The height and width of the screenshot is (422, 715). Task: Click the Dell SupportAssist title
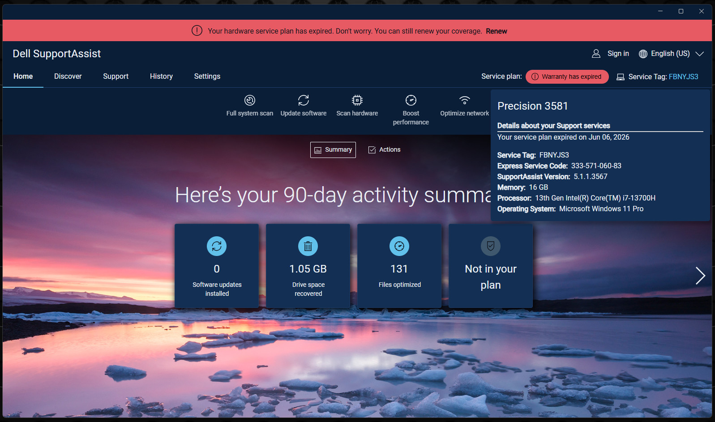57,54
